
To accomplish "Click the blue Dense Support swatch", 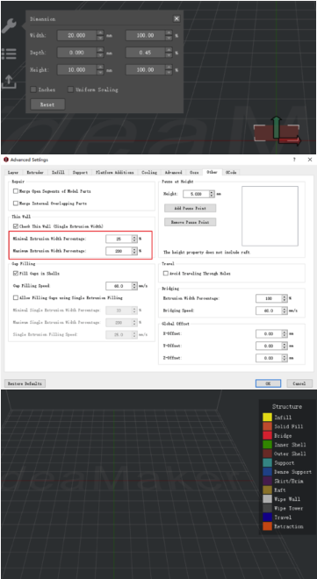I will tap(267, 472).
